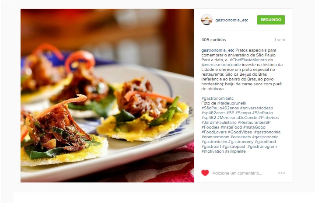Click the #InstaFood hashtag
The height and width of the screenshot is (203, 315).
click(x=231, y=127)
